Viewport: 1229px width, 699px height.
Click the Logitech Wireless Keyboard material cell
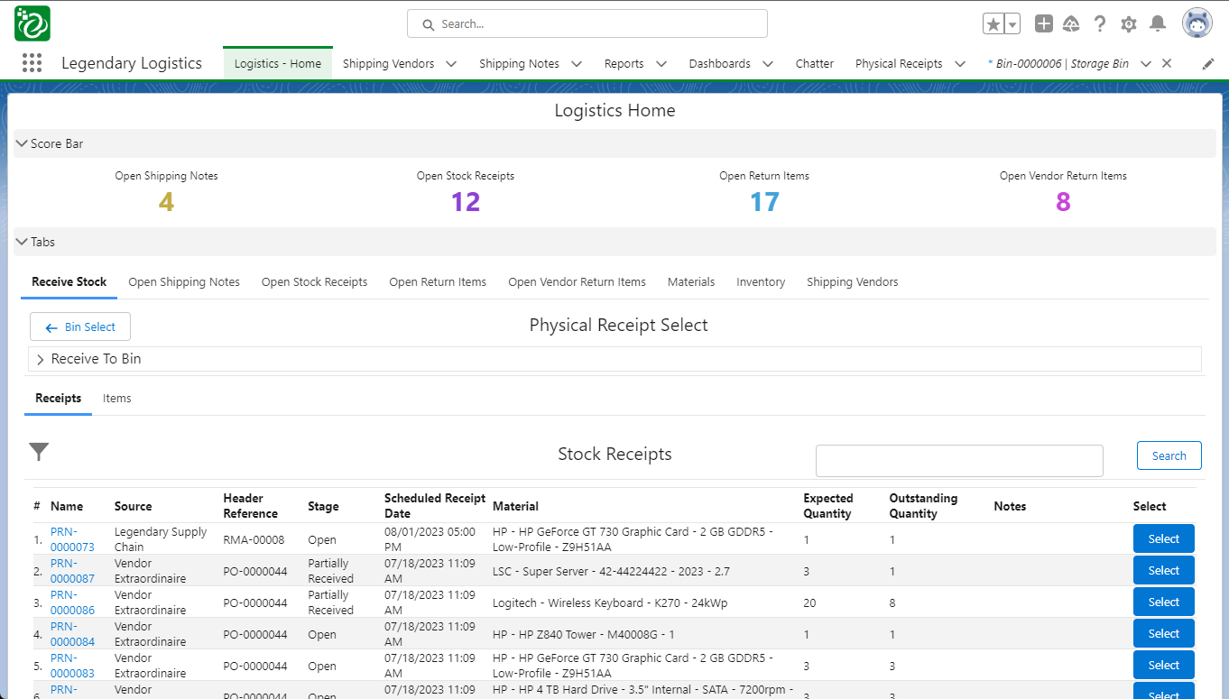coord(610,603)
